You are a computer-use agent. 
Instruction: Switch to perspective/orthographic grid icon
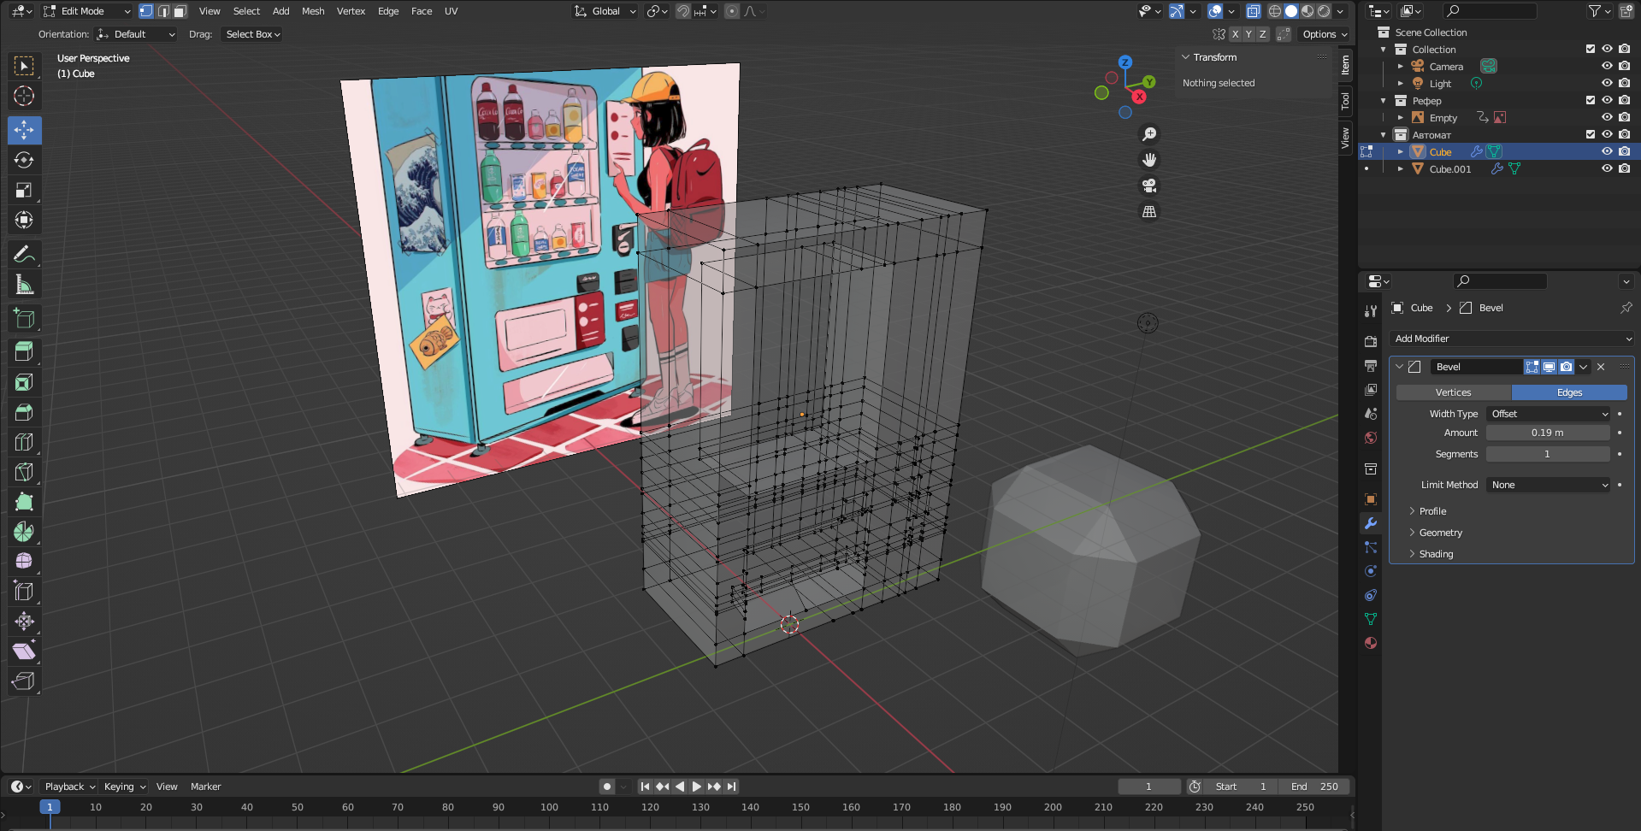pos(1149,211)
